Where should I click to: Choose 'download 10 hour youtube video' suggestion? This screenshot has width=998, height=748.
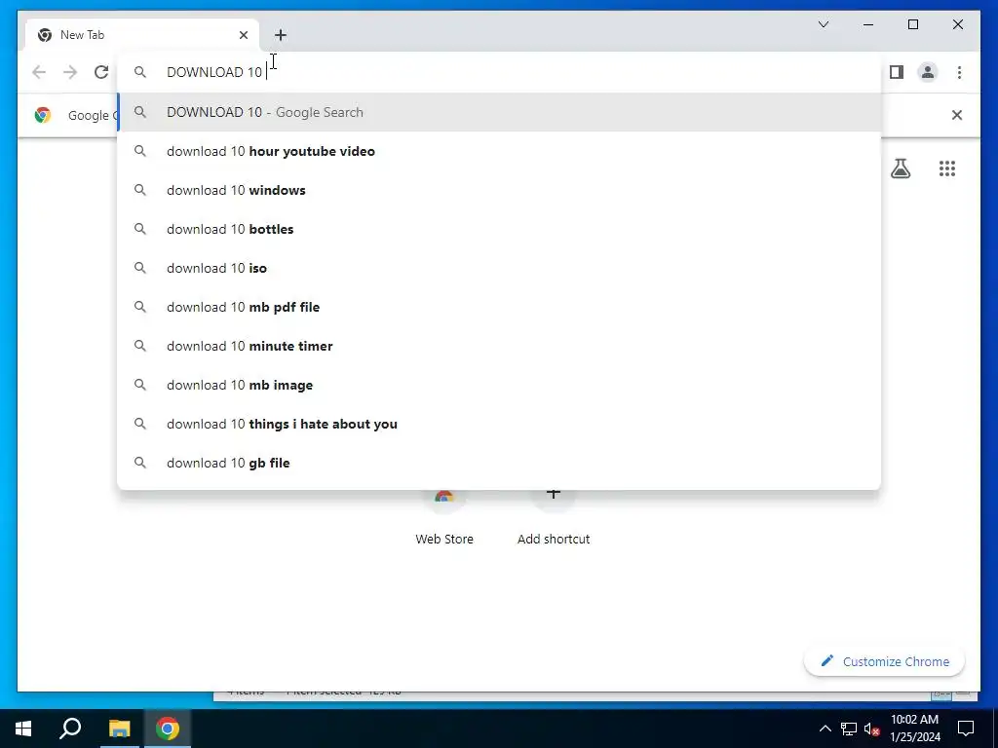coord(499,151)
